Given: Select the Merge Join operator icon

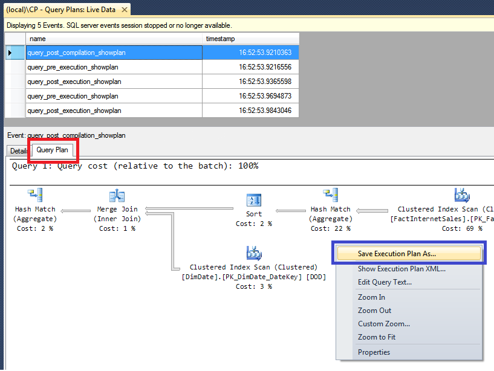Looking at the screenshot, I should [117, 195].
